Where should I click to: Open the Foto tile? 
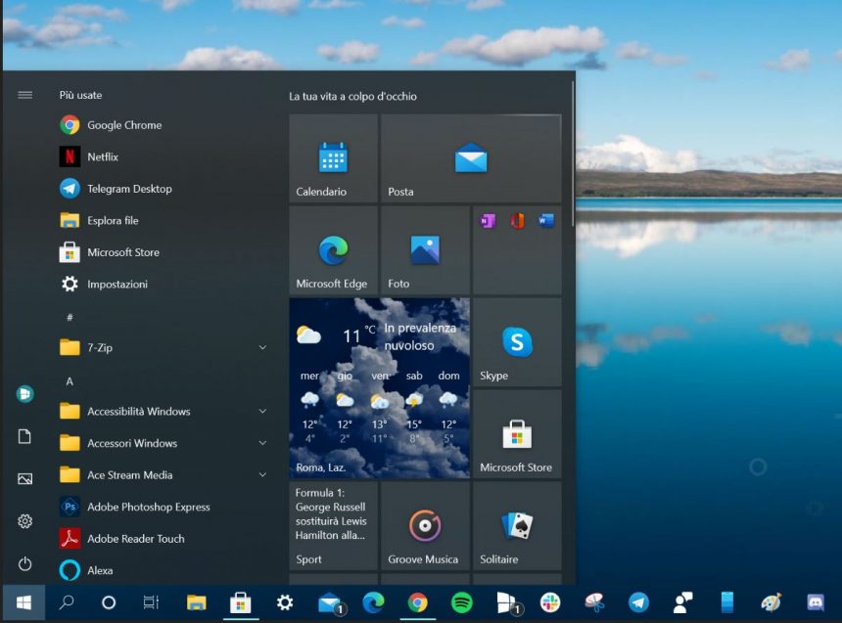425,250
